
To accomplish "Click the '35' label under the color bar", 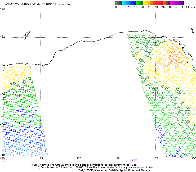I will coord(163,7).
